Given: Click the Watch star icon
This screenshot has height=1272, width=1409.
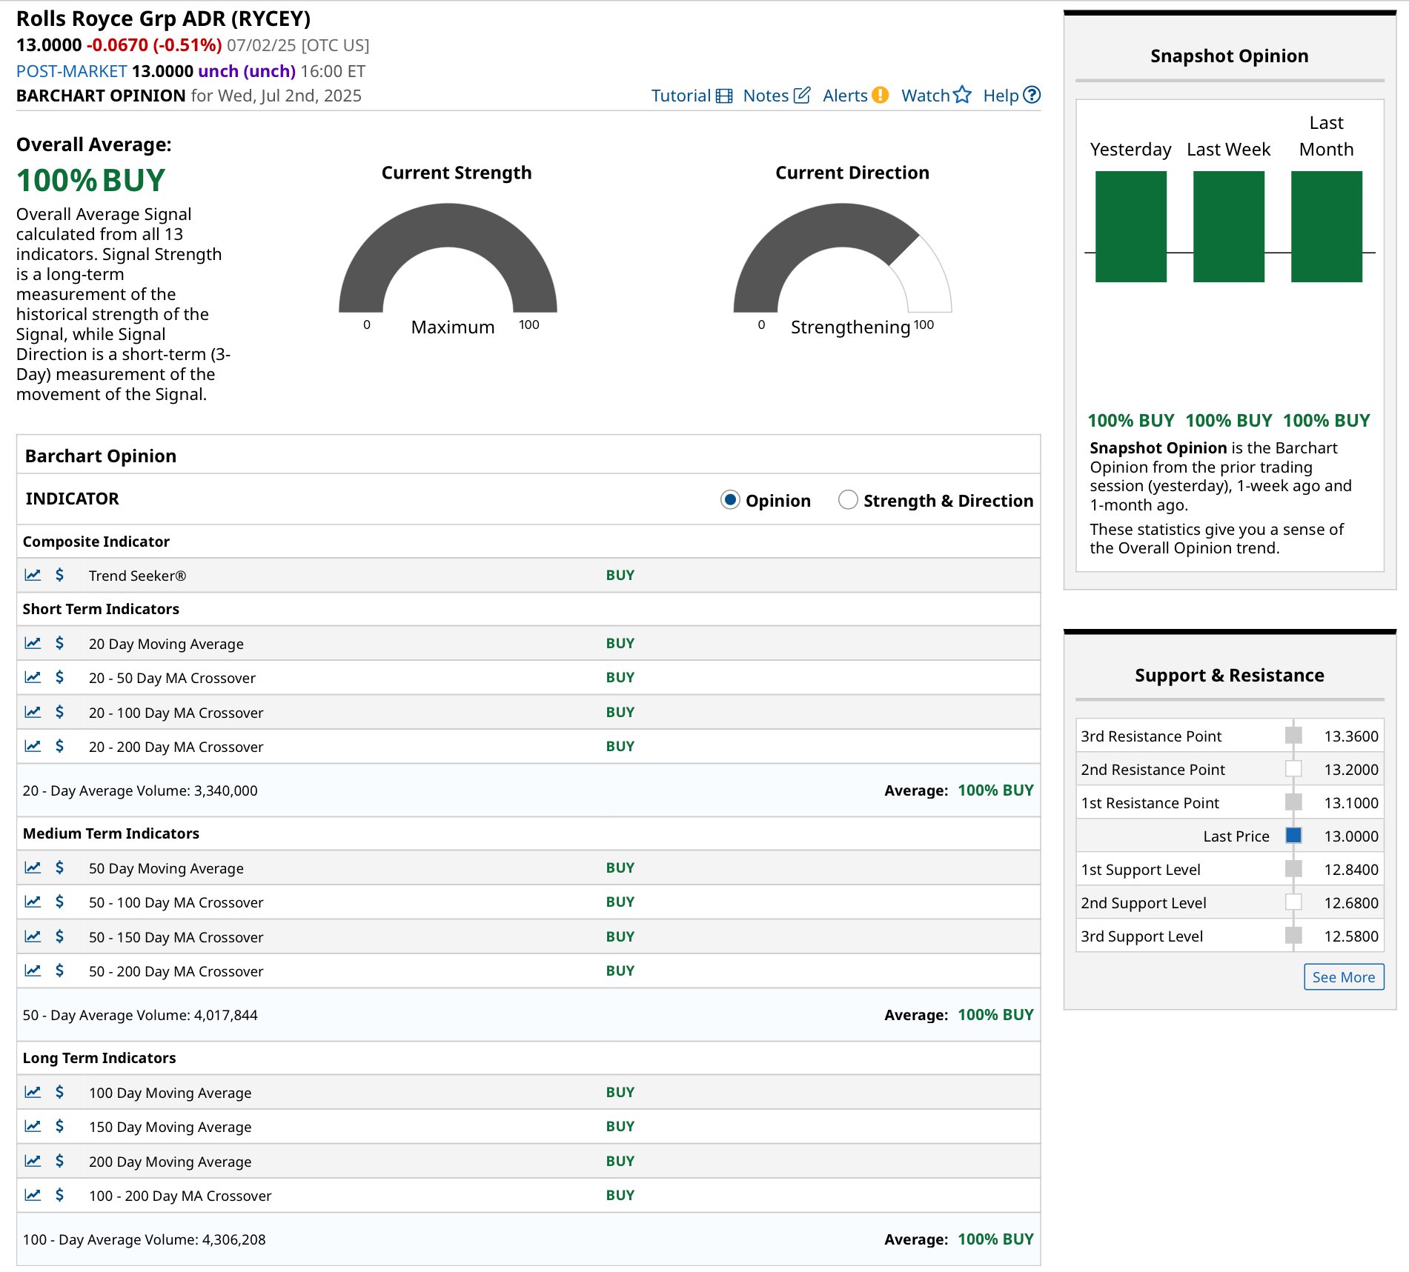Looking at the screenshot, I should [x=962, y=95].
